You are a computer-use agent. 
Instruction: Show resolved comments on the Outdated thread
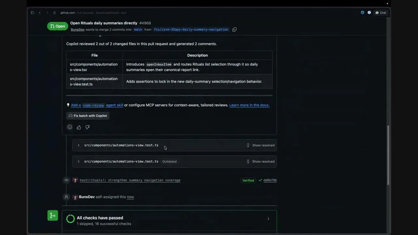pyautogui.click(x=260, y=161)
